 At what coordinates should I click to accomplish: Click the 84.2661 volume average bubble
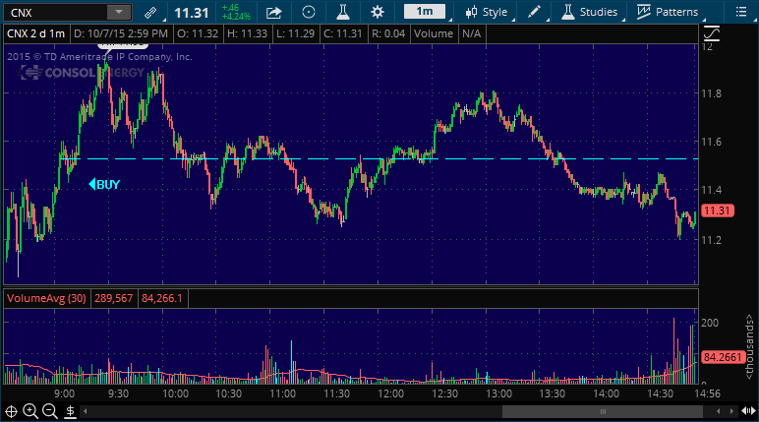pyautogui.click(x=723, y=357)
